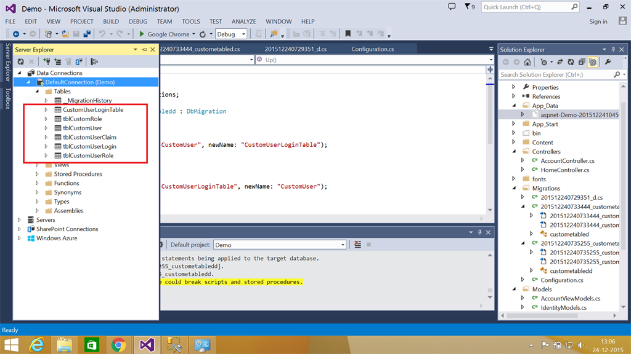Viewport: 631px width, 354px height.
Task: Open the Server Explorer window options arrow
Action: (x=135, y=49)
